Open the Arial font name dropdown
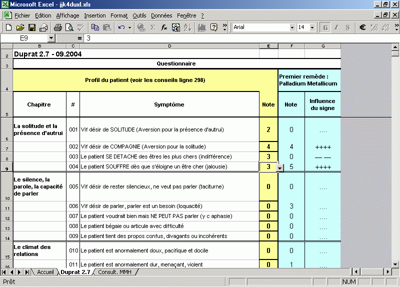Image resolution: width=400 pixels, height=288 pixels. coord(292,27)
